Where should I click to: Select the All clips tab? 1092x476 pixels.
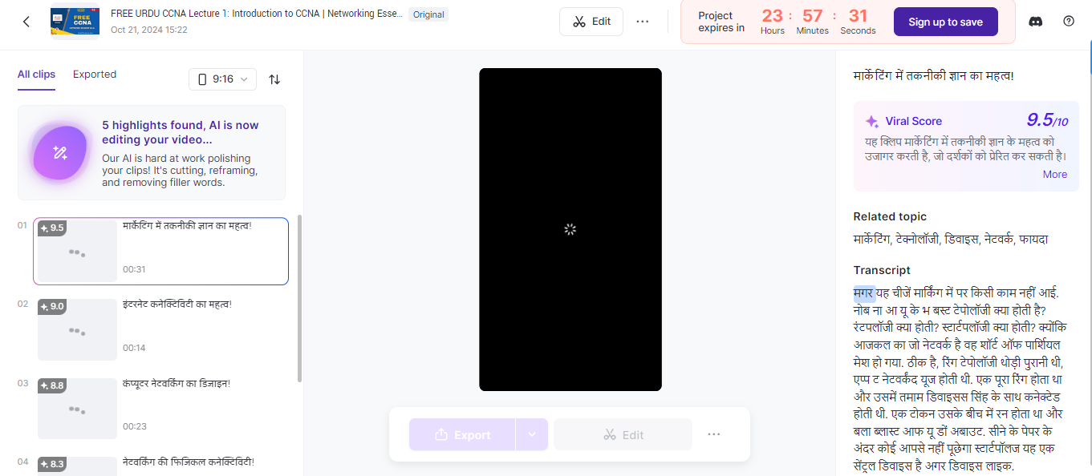pyautogui.click(x=36, y=74)
